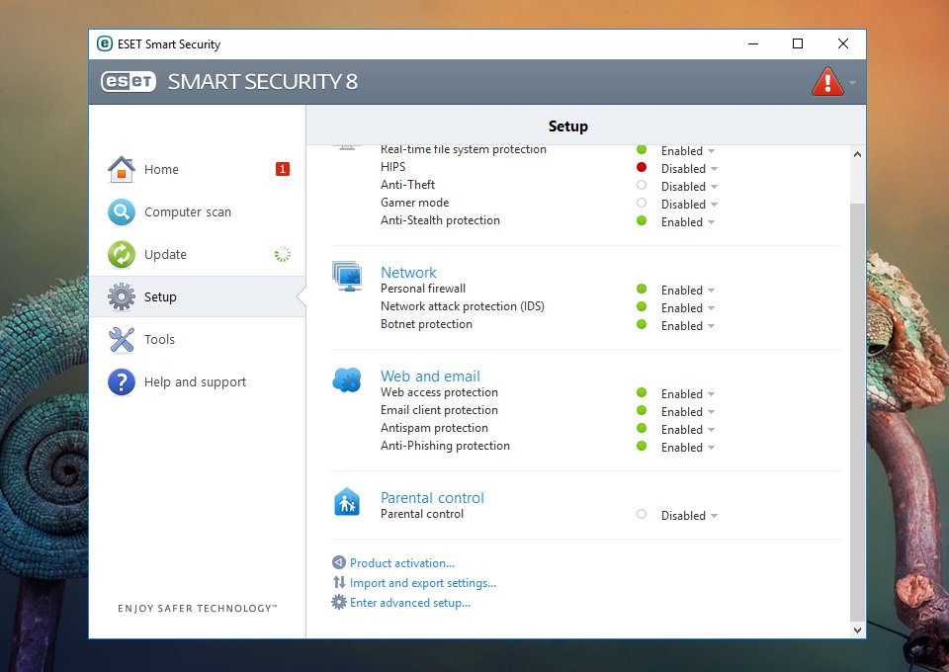
Task: Click the Web and email cloud icon
Action: point(347,379)
